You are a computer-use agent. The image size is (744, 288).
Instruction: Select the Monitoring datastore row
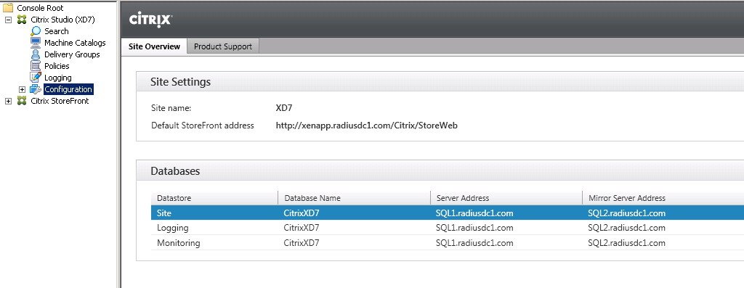(x=448, y=243)
